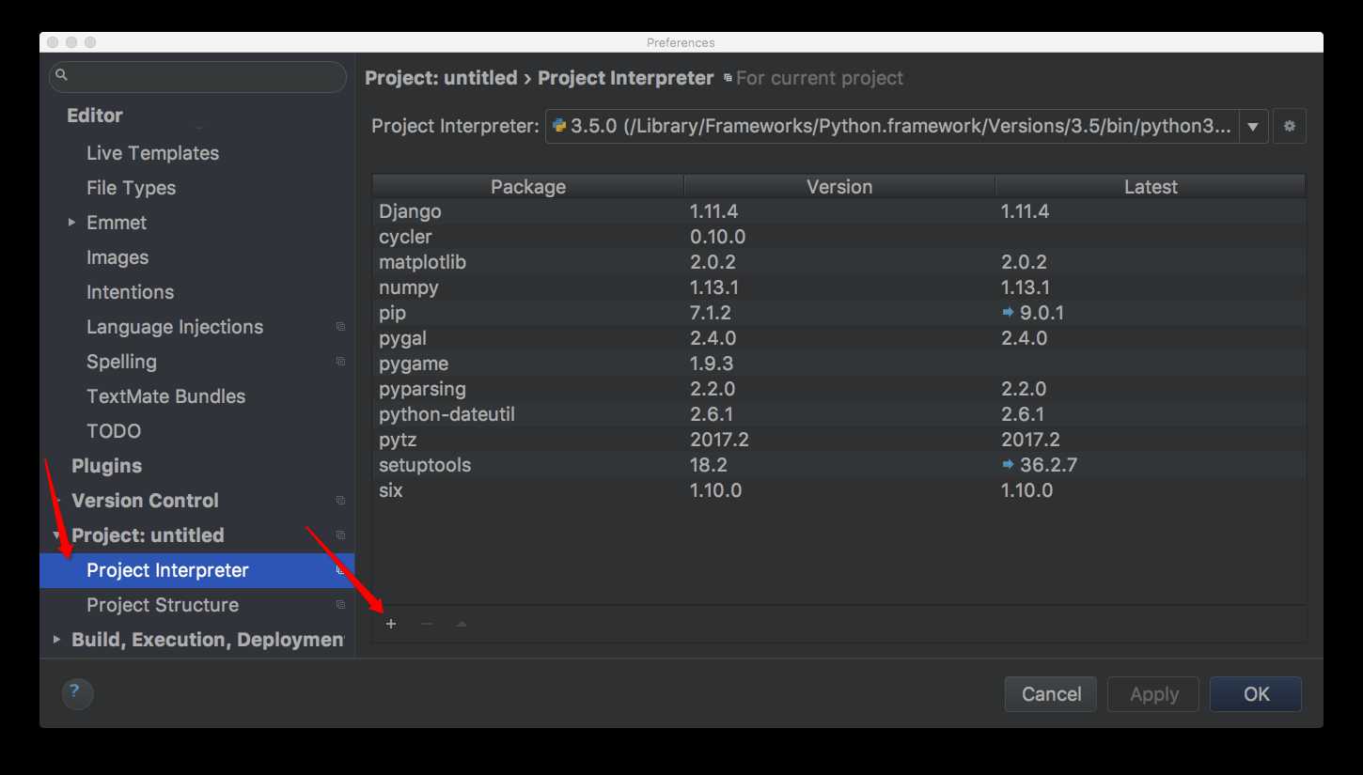Screen dimensions: 1363x775
Task: Click the help question mark button
Action: click(x=77, y=694)
